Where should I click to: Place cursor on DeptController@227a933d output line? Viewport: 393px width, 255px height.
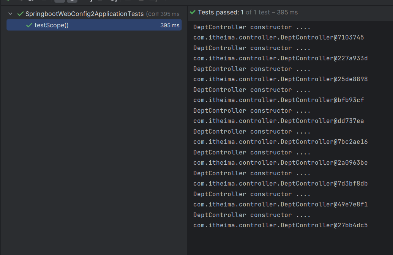[280, 58]
